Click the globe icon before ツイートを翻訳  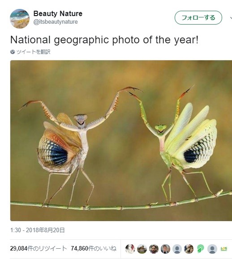pyautogui.click(x=13, y=52)
